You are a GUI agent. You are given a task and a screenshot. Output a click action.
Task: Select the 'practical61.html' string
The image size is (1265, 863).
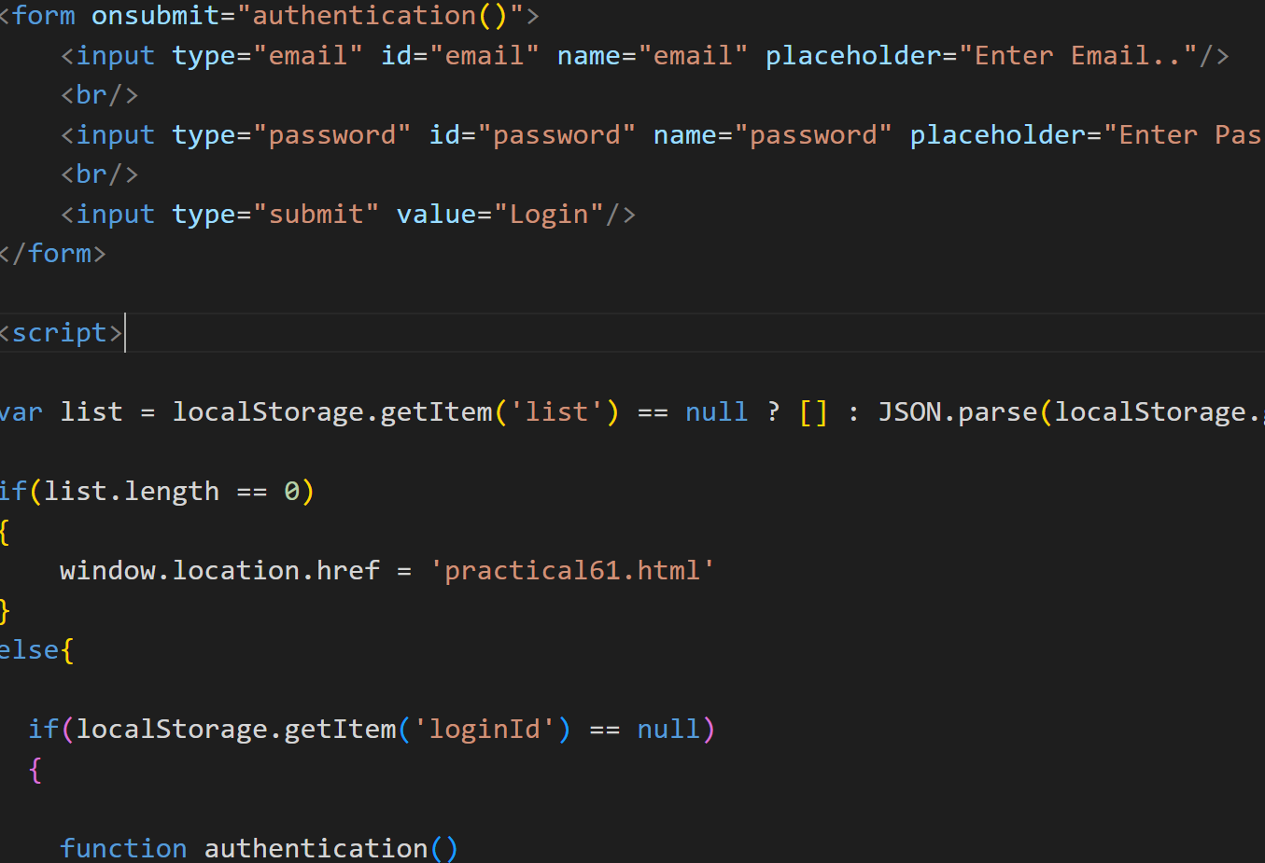tap(571, 571)
